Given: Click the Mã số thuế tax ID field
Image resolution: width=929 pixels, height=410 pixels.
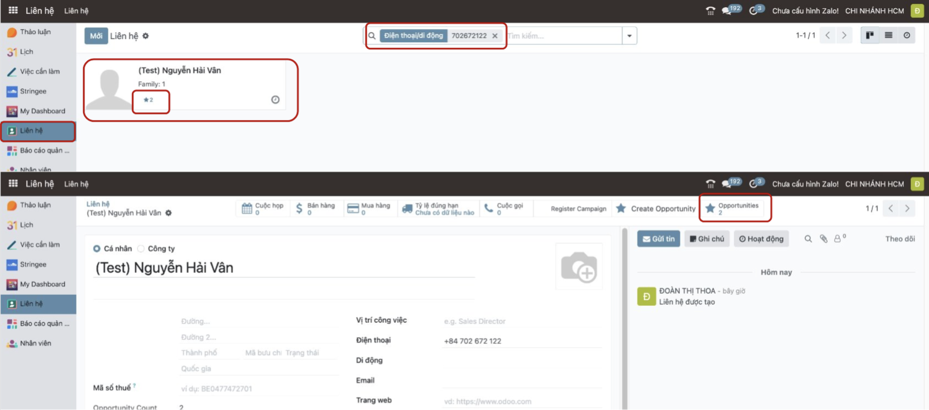Looking at the screenshot, I should (x=259, y=389).
